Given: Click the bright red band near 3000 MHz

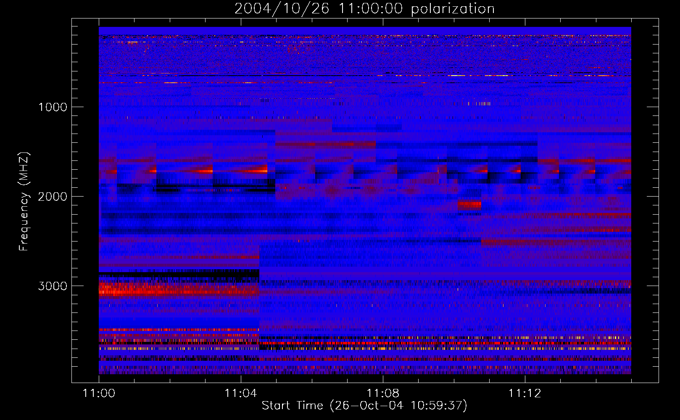Looking at the screenshot, I should click(x=179, y=290).
